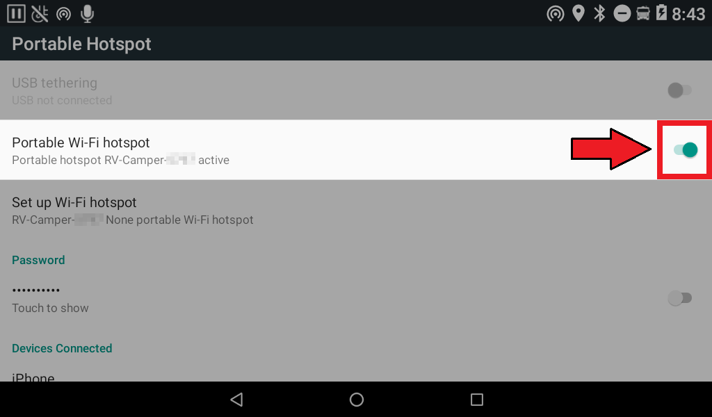Enable the show password switch
This screenshot has height=417, width=712.
(x=679, y=298)
